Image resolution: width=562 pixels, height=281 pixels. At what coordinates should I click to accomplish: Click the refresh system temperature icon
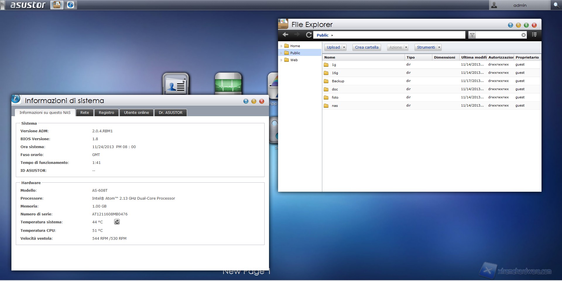click(x=117, y=222)
